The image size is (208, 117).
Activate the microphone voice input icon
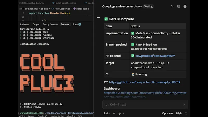(120, 113)
